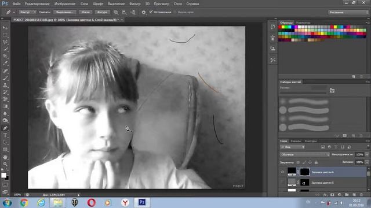Open the Файл menu
This screenshot has height=208, width=371.
(x=16, y=4)
